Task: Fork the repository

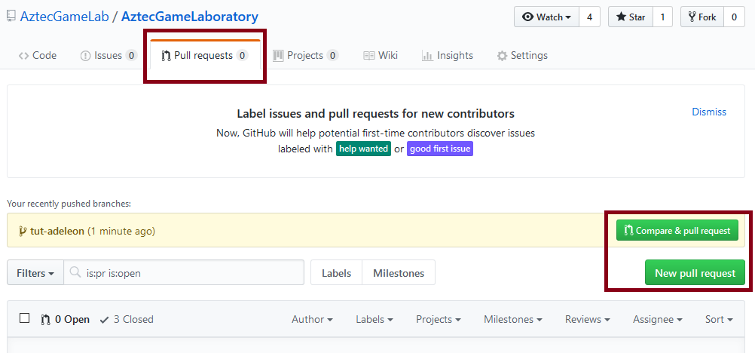Action: pyautogui.click(x=702, y=17)
